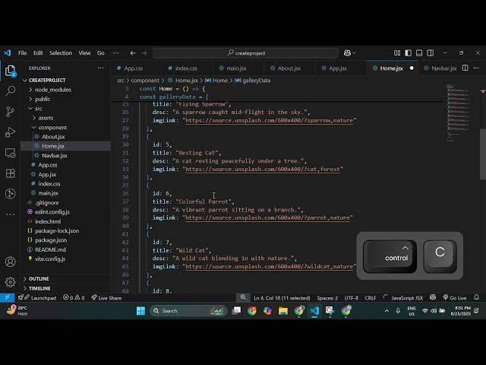Viewport: 486px width, 365px height.
Task: Switch to the About.jsx tab
Action: coord(289,68)
